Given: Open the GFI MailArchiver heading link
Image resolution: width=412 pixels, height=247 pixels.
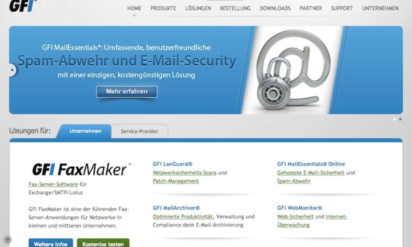Looking at the screenshot, I should 176,208.
